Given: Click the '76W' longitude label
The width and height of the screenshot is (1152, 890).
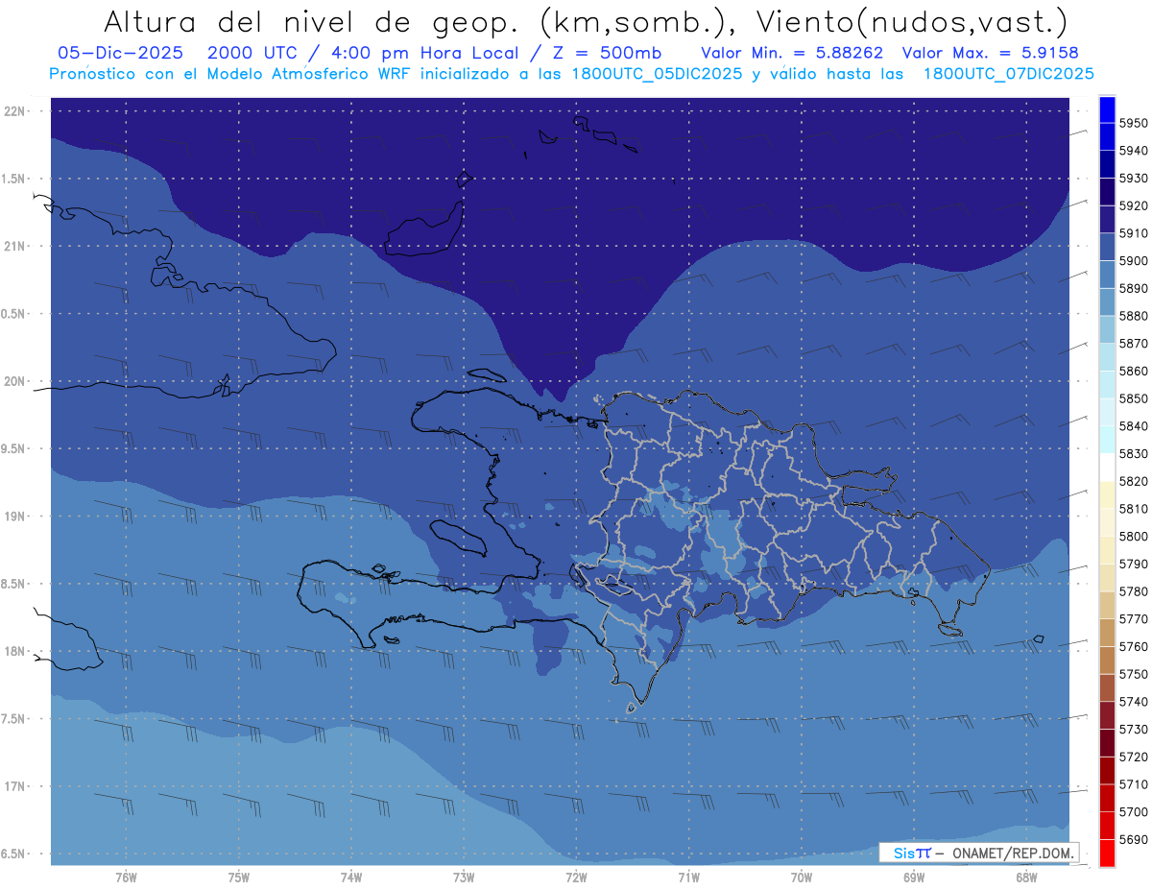Looking at the screenshot, I should tap(126, 878).
